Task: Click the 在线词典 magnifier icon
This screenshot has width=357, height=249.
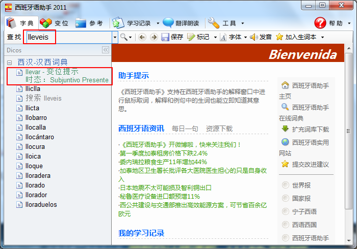Action: click(285, 107)
